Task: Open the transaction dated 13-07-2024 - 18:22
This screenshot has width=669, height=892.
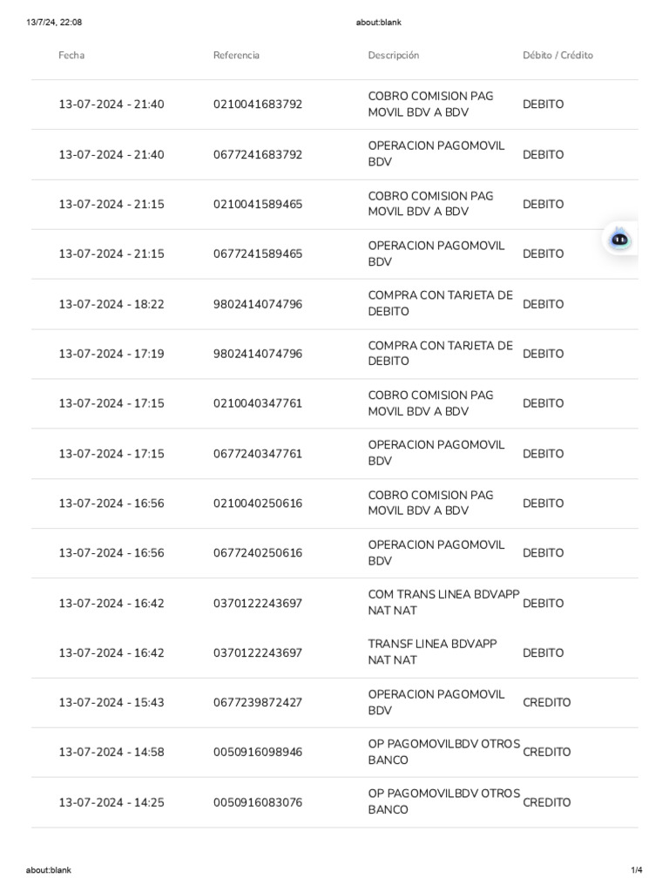Action: [111, 305]
